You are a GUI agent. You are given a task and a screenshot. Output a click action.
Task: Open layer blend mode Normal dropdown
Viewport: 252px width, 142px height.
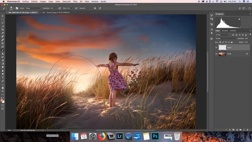click(x=226, y=39)
